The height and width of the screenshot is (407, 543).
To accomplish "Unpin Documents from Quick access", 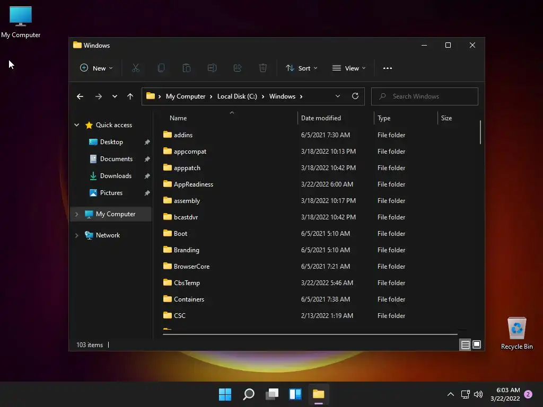I will pyautogui.click(x=147, y=159).
